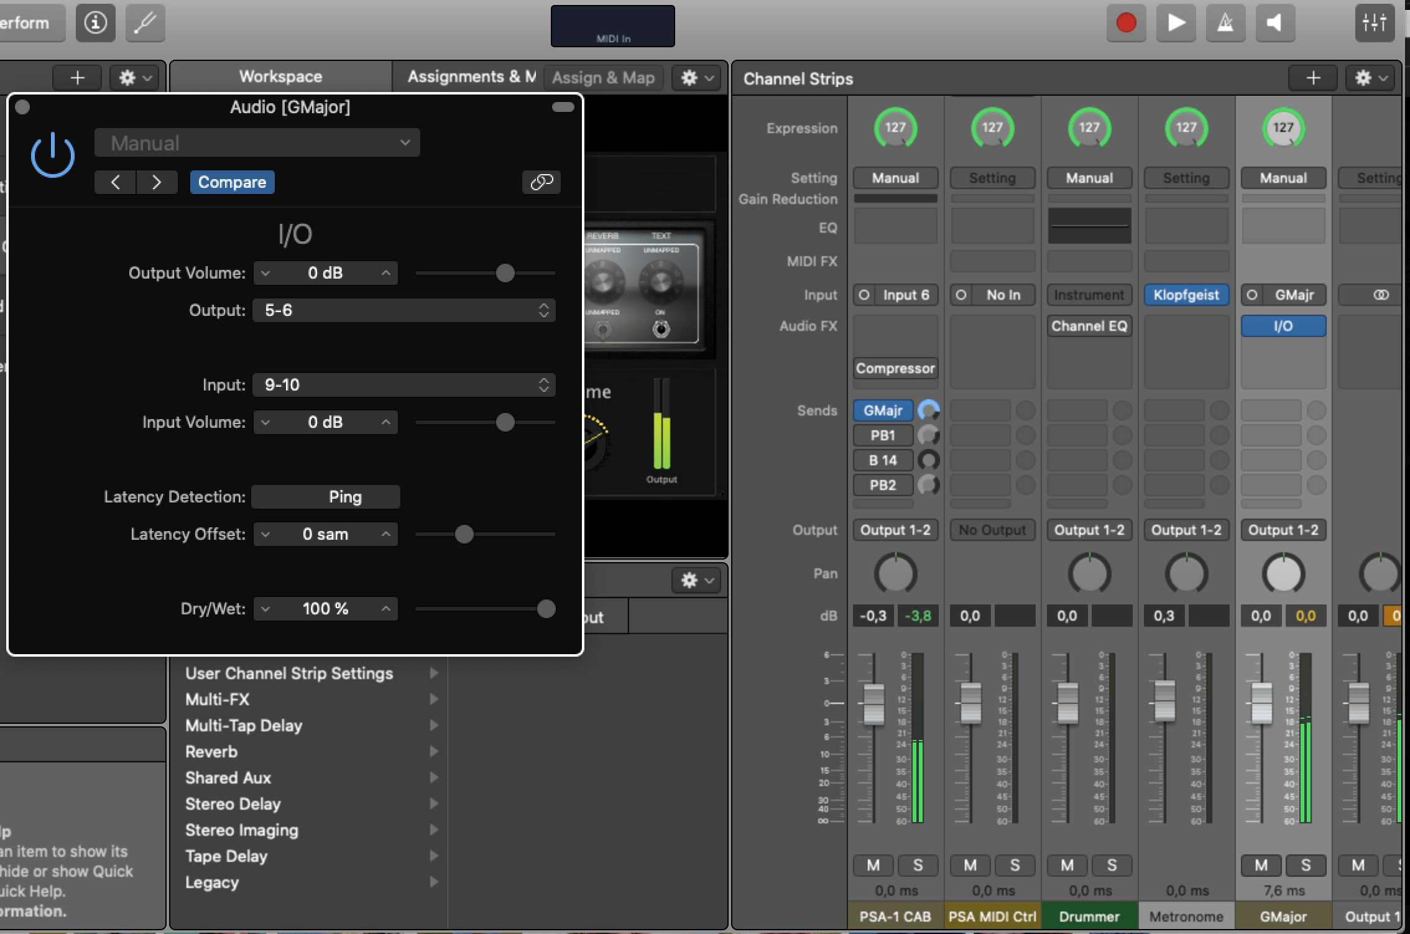Mute the GMajor channel strip

(1260, 865)
